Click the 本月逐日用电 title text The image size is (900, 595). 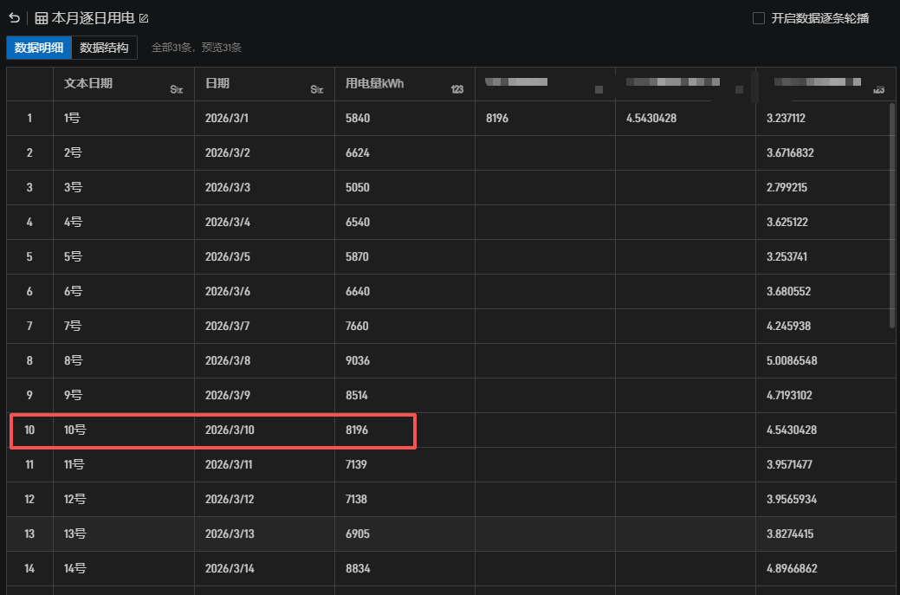point(93,18)
